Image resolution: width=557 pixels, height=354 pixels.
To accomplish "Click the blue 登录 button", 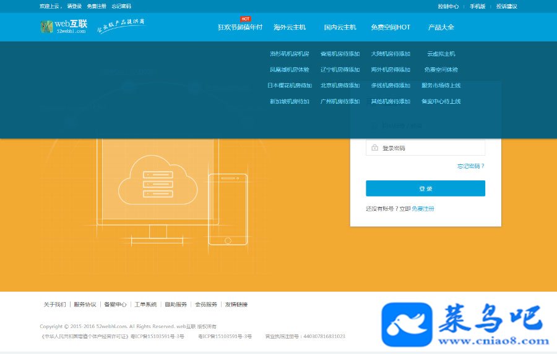I will point(425,188).
